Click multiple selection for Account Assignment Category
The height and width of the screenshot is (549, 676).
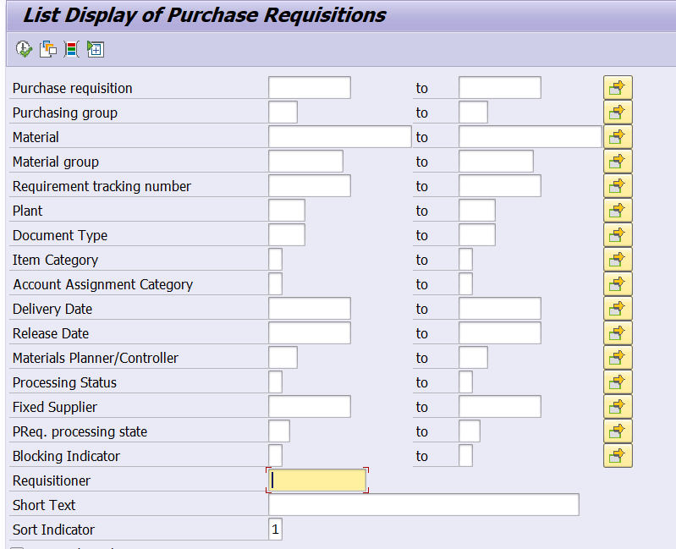click(618, 284)
